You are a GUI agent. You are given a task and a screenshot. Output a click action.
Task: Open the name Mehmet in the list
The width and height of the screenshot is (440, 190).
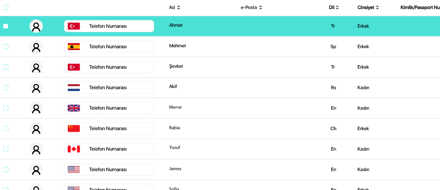tap(177, 46)
